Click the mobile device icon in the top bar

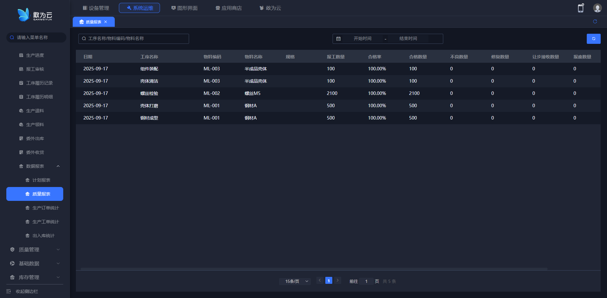(581, 8)
